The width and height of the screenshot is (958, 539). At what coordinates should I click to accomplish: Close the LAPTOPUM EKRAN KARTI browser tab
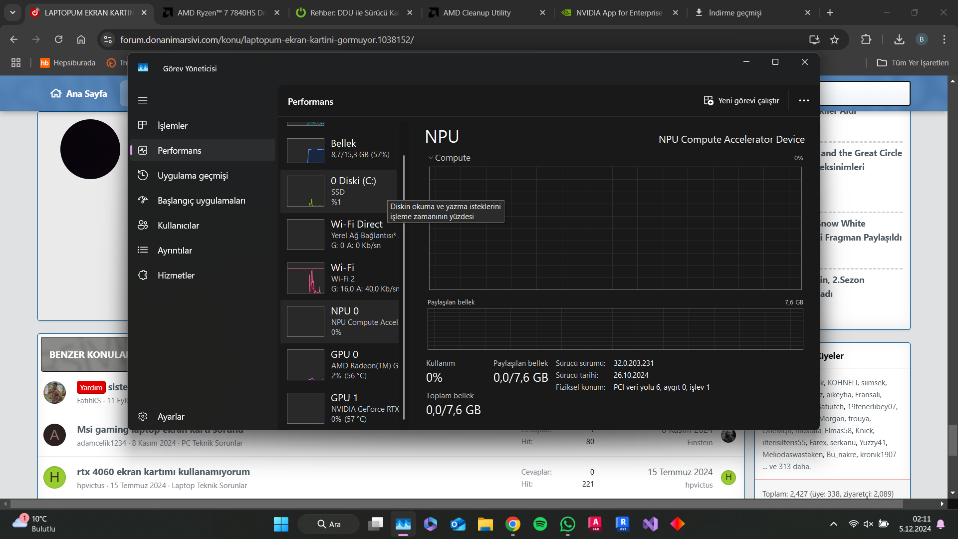[x=144, y=12]
